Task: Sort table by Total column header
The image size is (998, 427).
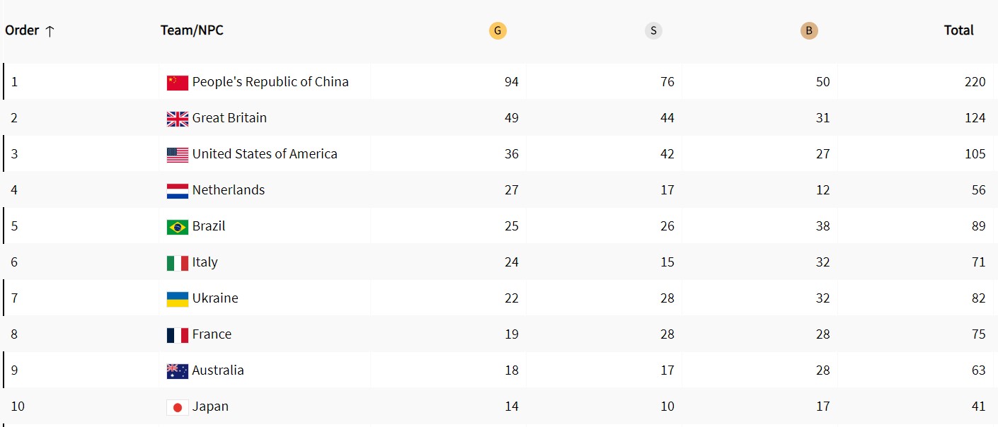Action: pos(958,30)
